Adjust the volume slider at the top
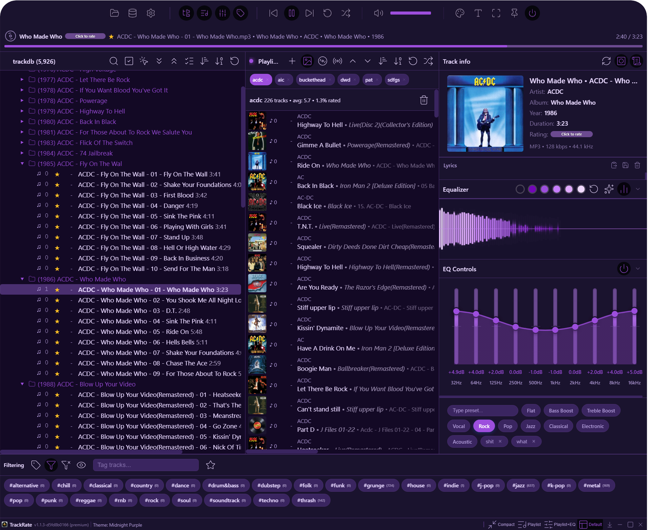The height and width of the screenshot is (530, 648). (410, 13)
